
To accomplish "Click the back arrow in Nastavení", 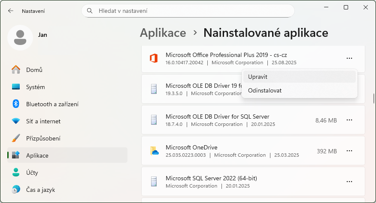I will 11,11.
